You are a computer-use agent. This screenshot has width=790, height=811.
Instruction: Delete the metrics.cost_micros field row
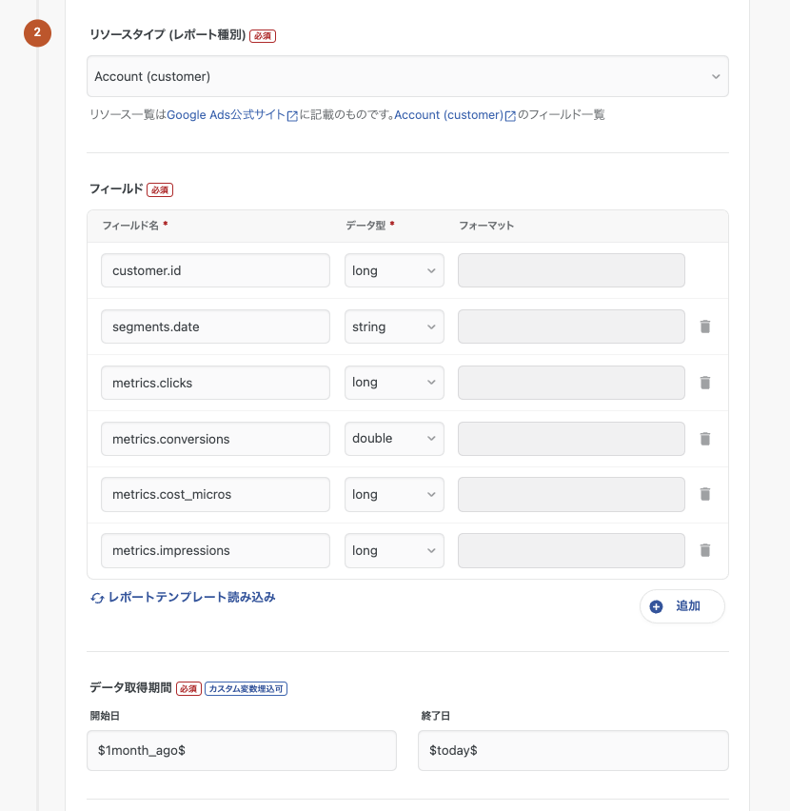[x=705, y=495]
